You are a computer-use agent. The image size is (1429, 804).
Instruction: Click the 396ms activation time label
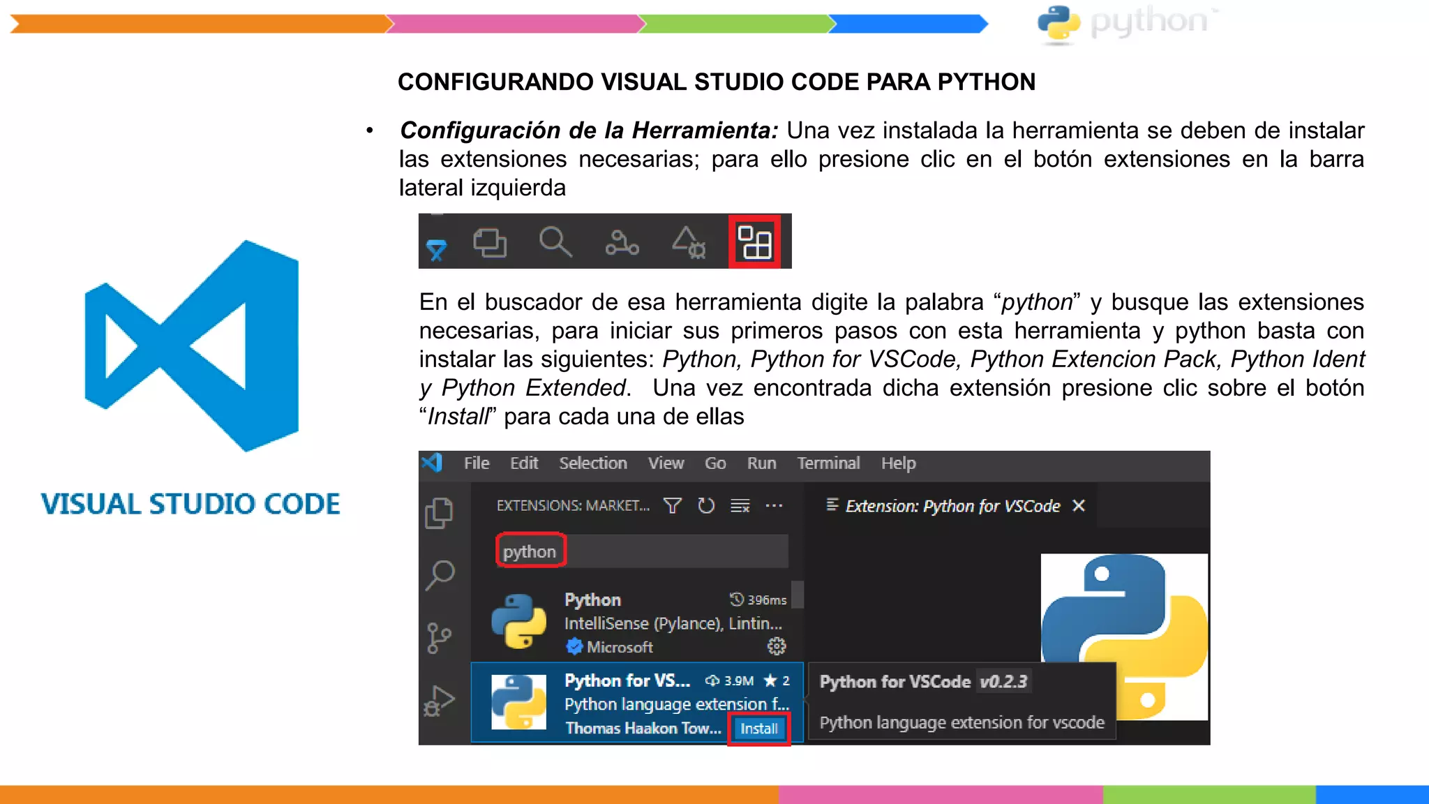pyautogui.click(x=758, y=600)
